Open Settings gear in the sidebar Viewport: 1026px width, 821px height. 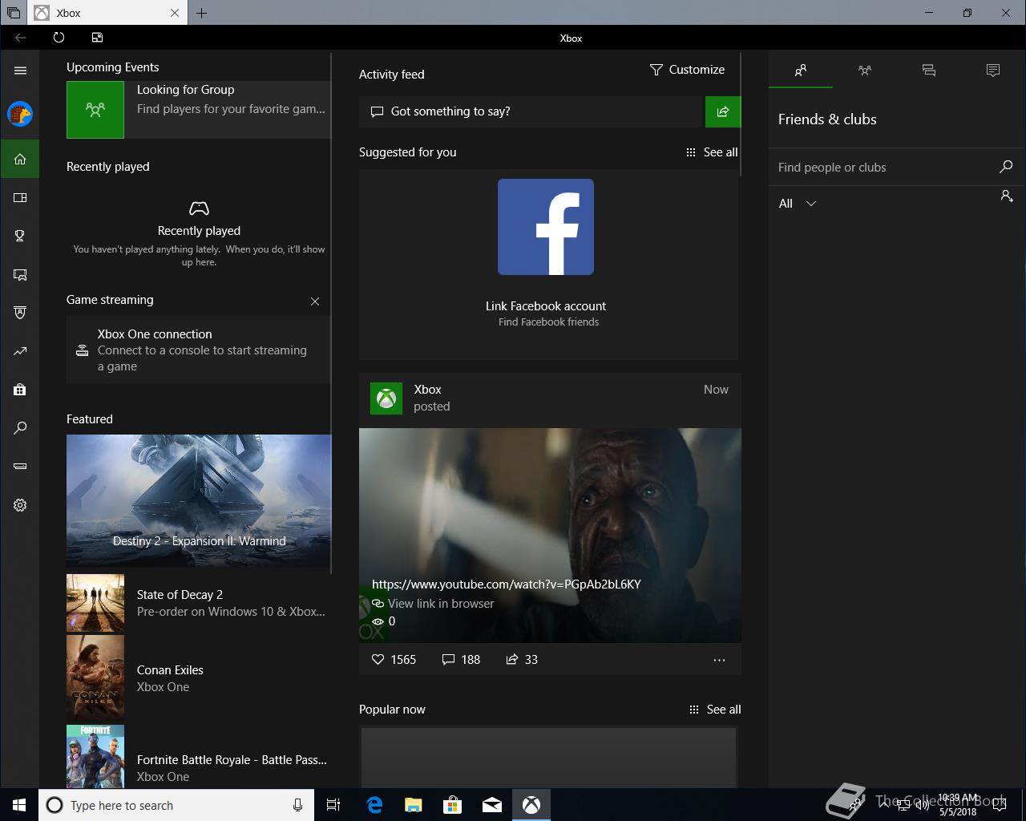[20, 505]
